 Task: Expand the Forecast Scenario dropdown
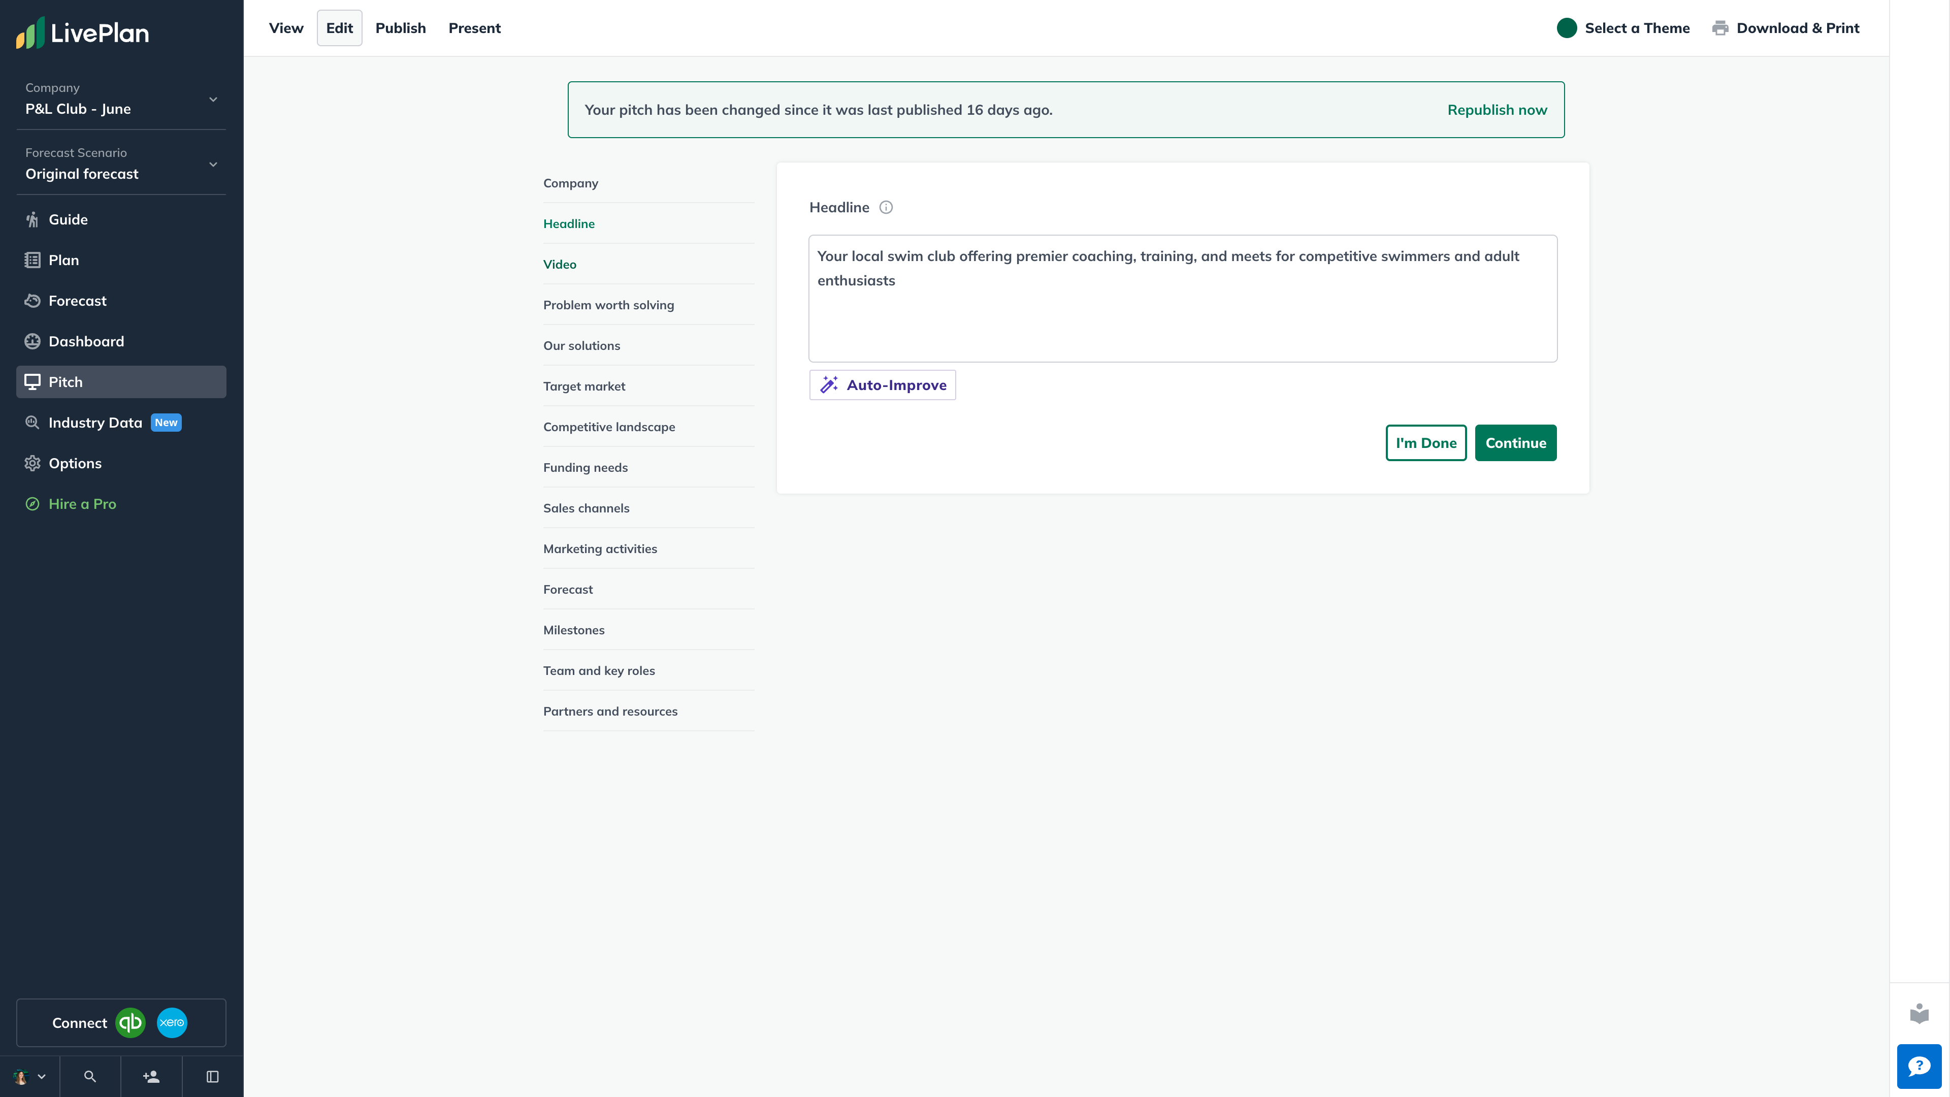[213, 164]
